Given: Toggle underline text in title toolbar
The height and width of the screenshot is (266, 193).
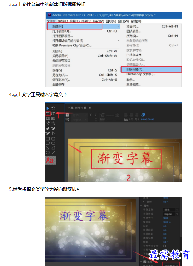Looking at the screenshot, I should click(96, 120).
